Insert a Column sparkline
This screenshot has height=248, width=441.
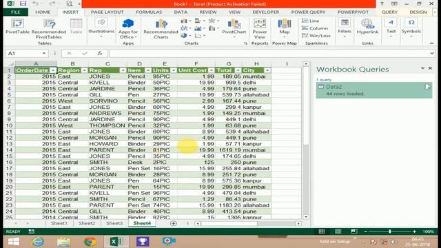point(315,28)
